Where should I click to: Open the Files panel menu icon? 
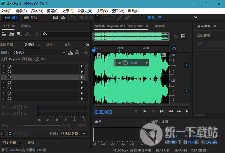click(x=13, y=26)
